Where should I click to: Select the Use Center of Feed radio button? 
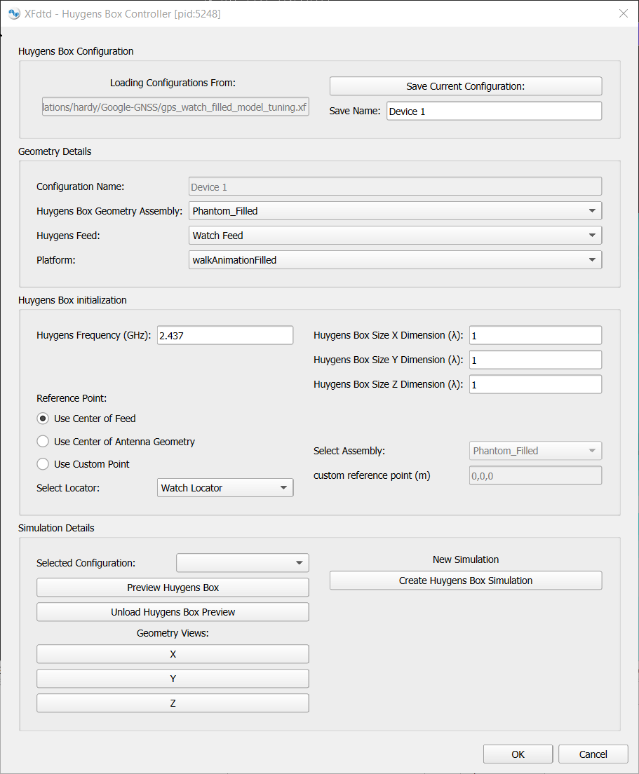(43, 419)
